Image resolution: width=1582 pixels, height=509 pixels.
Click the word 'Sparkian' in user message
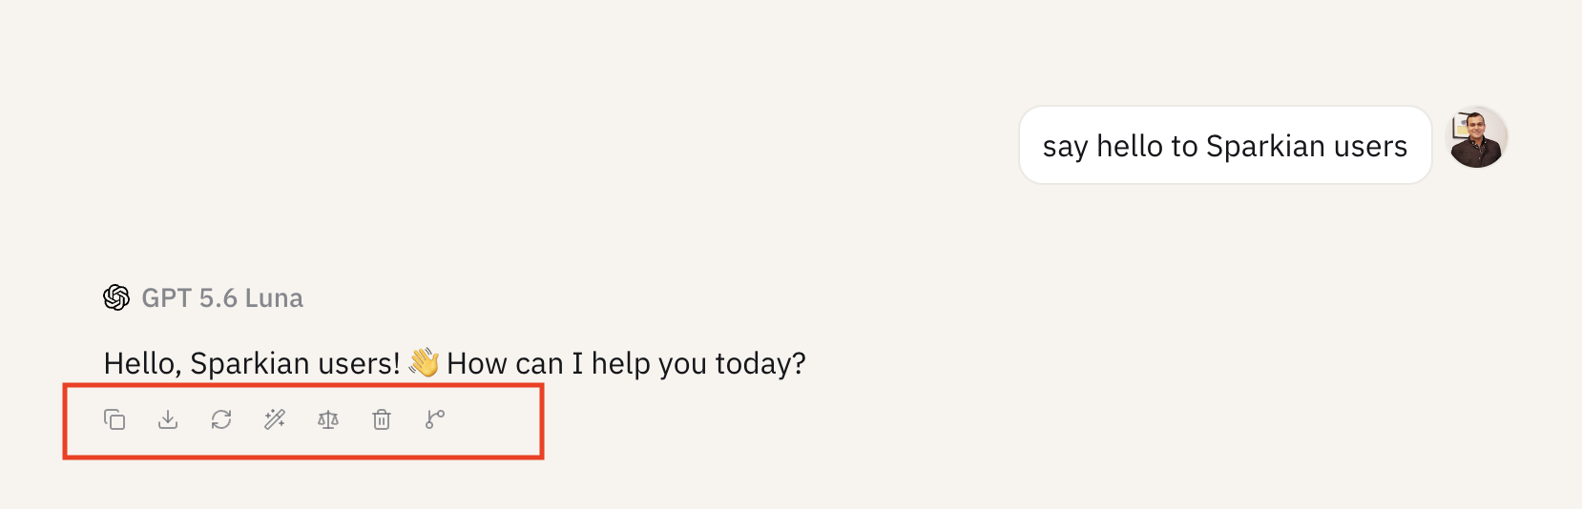coord(1265,146)
